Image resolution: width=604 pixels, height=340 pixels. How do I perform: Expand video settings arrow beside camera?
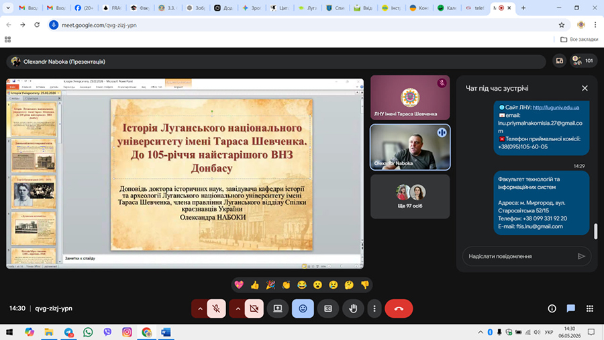[x=238, y=308]
